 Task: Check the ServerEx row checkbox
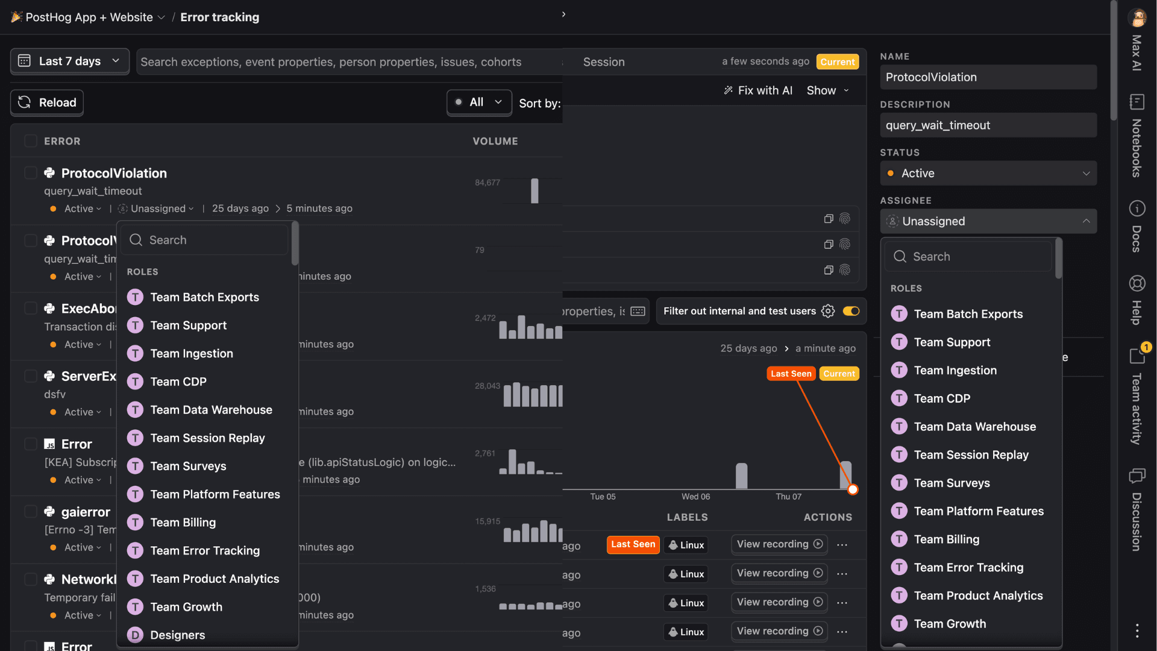(30, 376)
